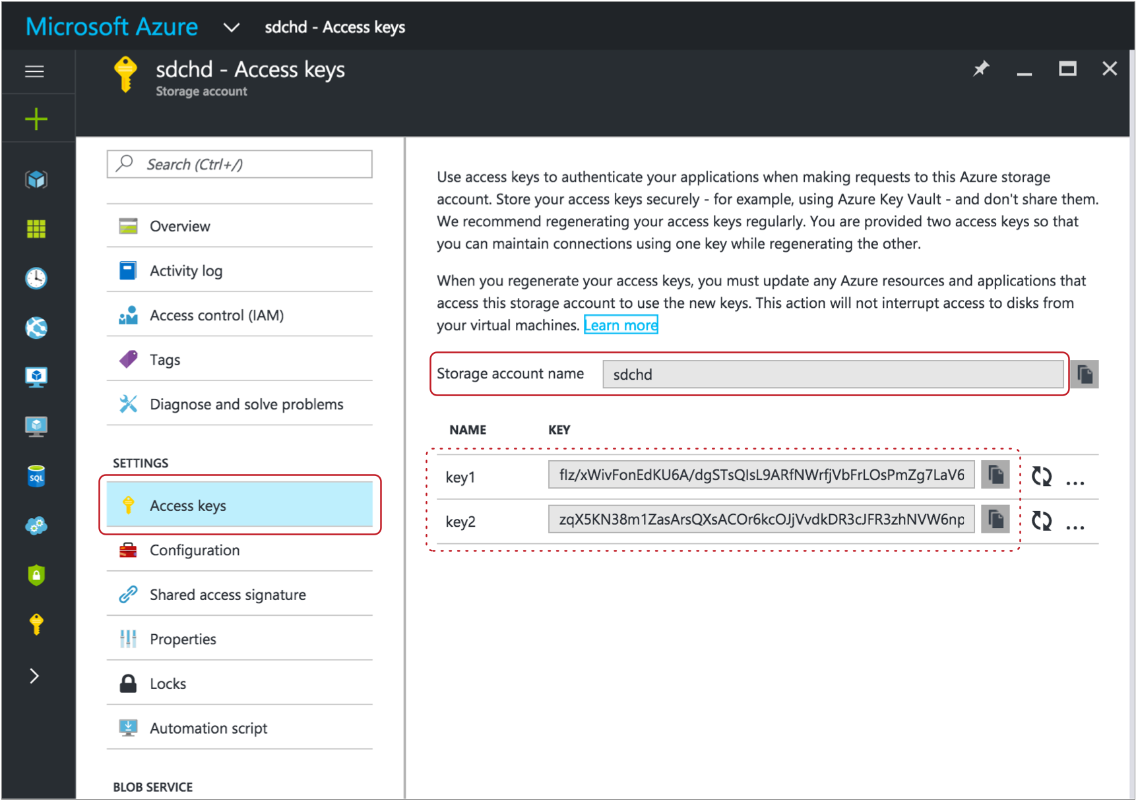Select Shared access signature in settings
The height and width of the screenshot is (801, 1136).
228,595
